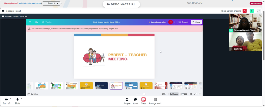Screen dimensions: 265x107
Task: Click 2 people in call label
Action: tap(13, 11)
